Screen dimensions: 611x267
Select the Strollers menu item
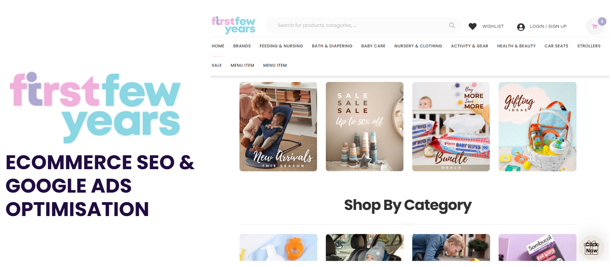point(589,46)
